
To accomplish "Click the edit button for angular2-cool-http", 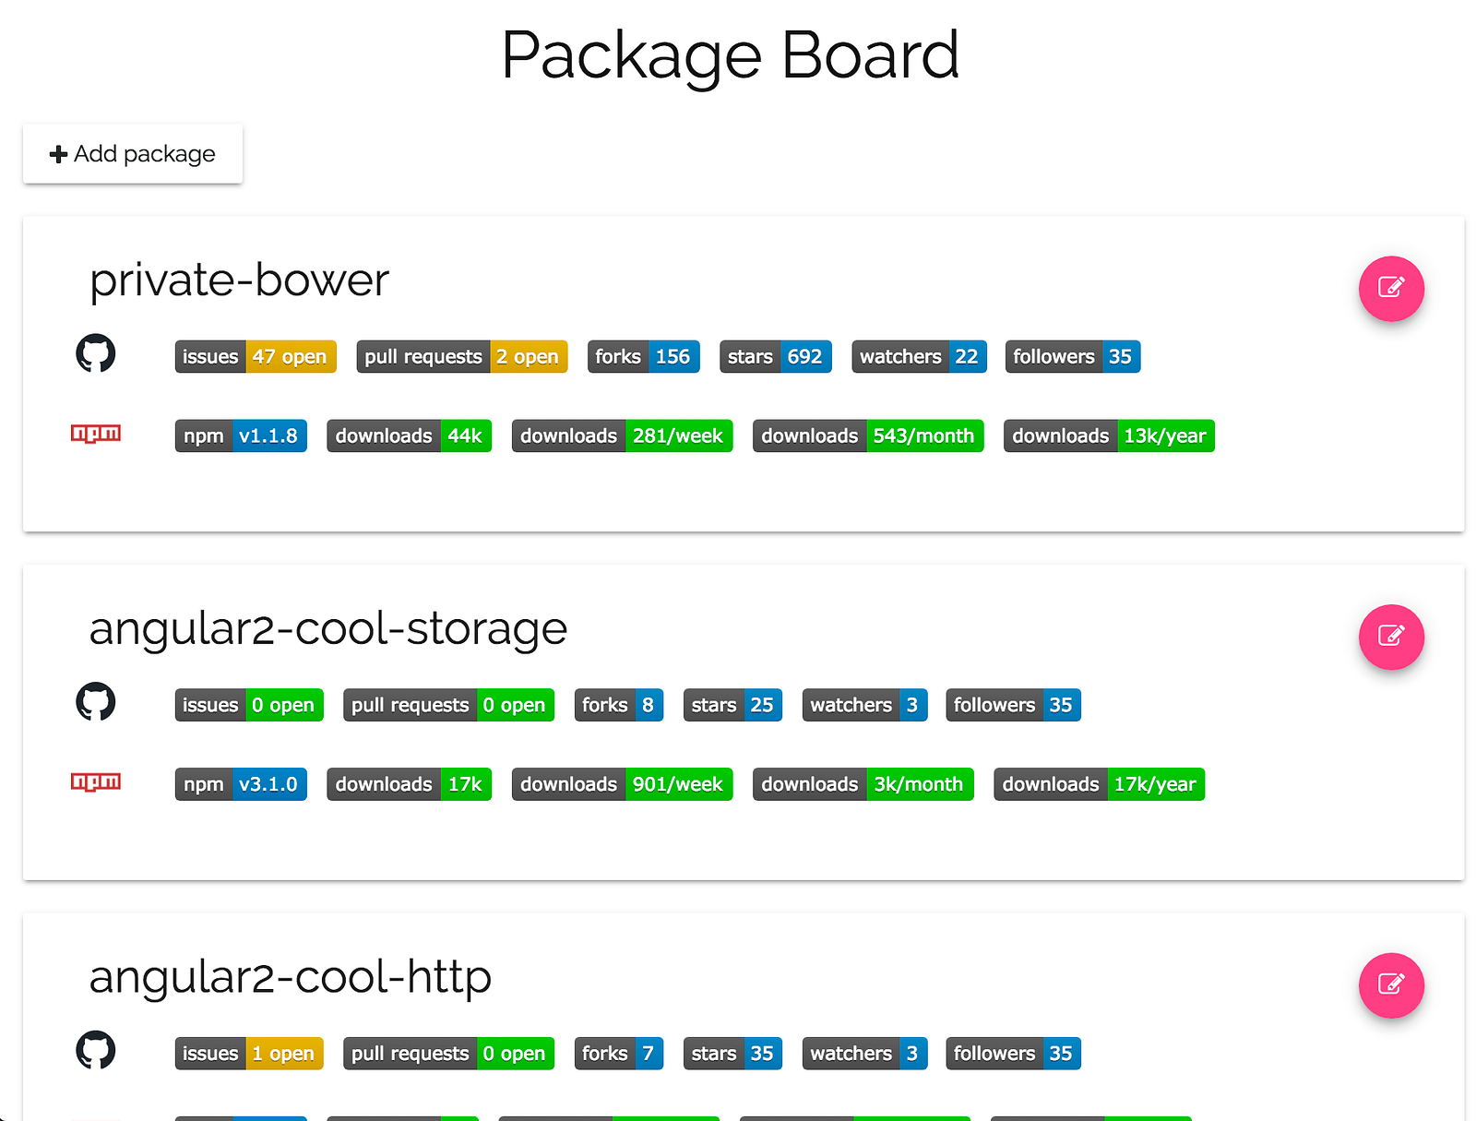I will [x=1390, y=984].
